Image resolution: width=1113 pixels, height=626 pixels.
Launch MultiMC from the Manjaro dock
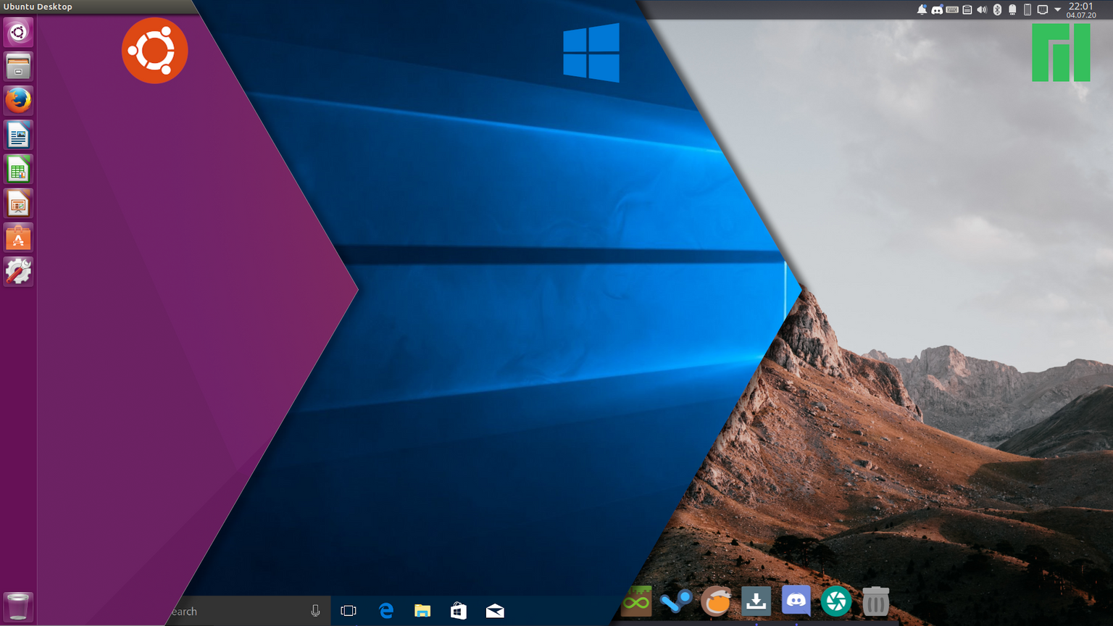[636, 601]
